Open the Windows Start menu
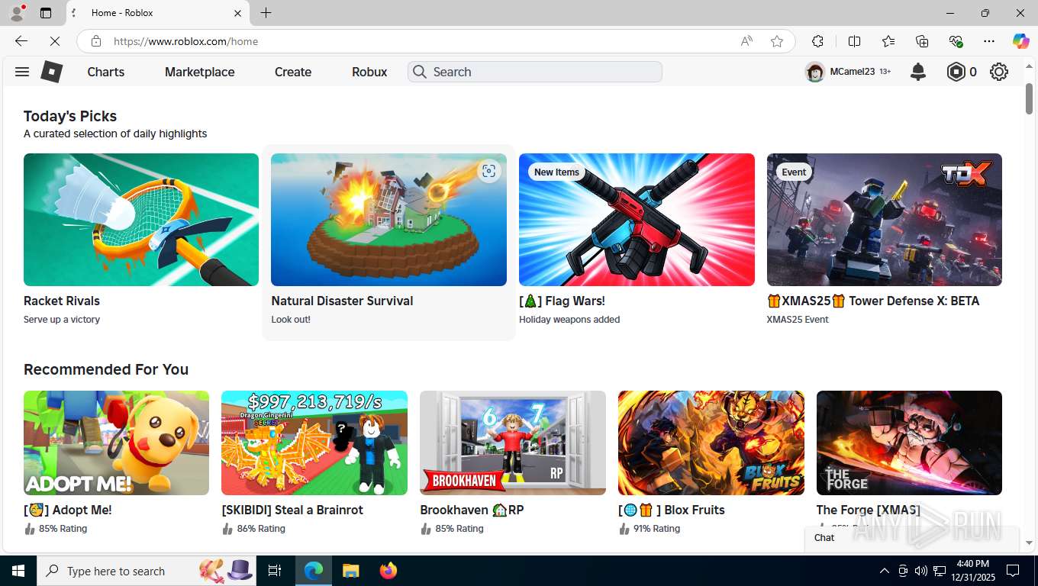Viewport: 1038px width, 586px height. 18,571
